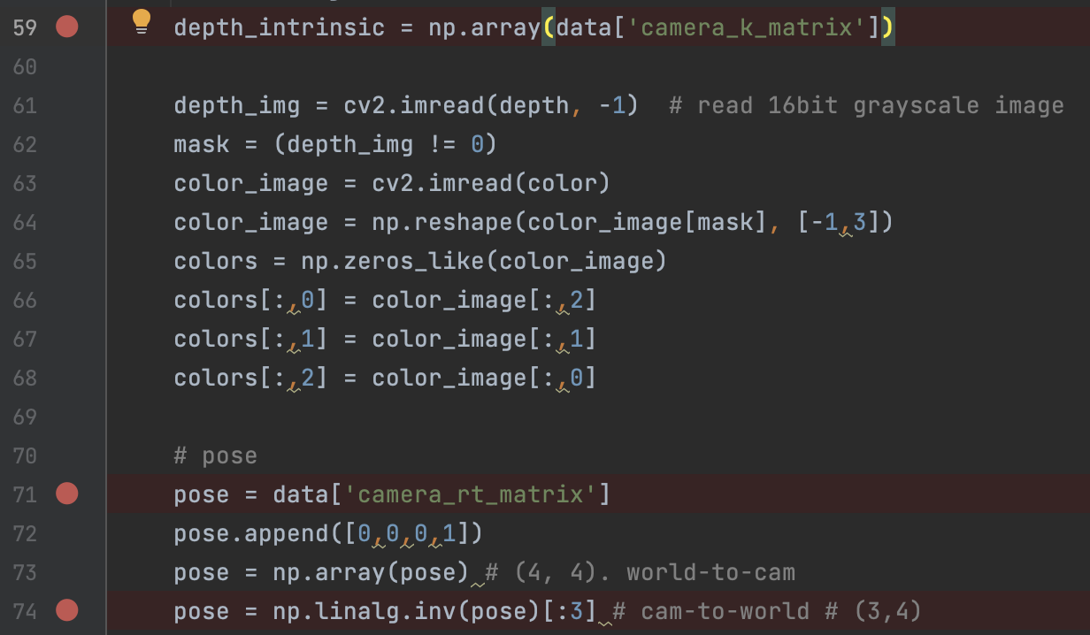Click line number 65 in the gutter

coord(25,261)
